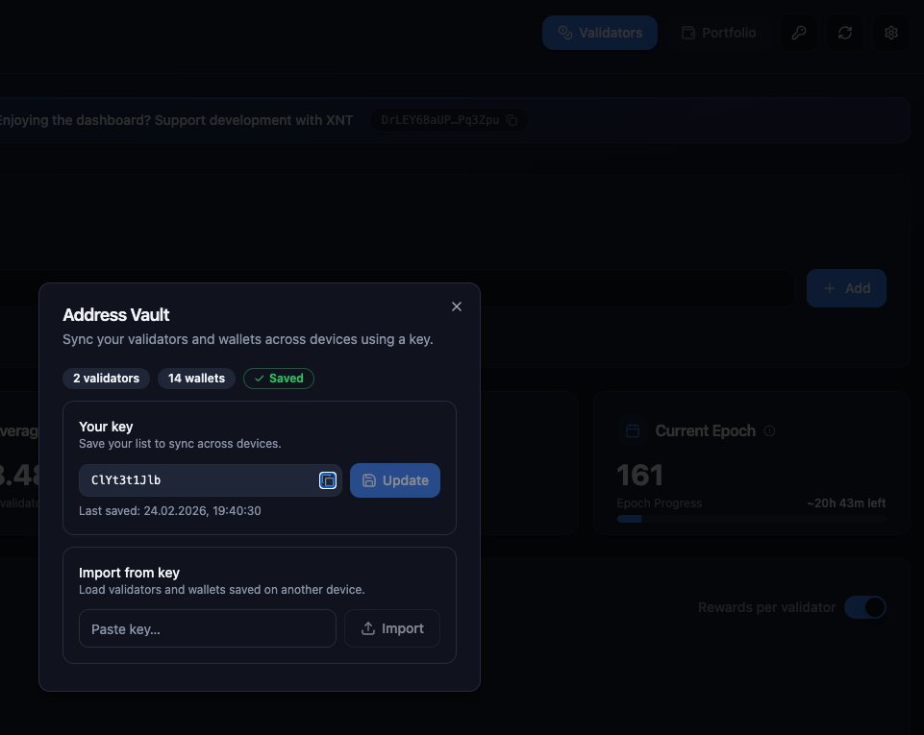The image size is (924, 735).
Task: Click the Current Epoch info icon
Action: (x=769, y=430)
